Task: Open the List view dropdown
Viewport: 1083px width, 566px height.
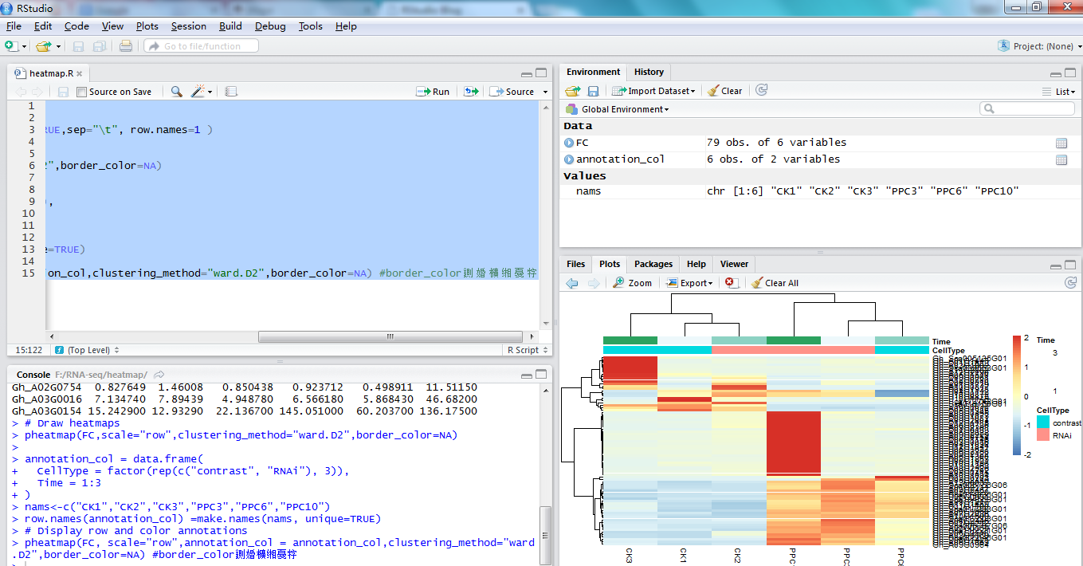Action: click(x=1058, y=92)
